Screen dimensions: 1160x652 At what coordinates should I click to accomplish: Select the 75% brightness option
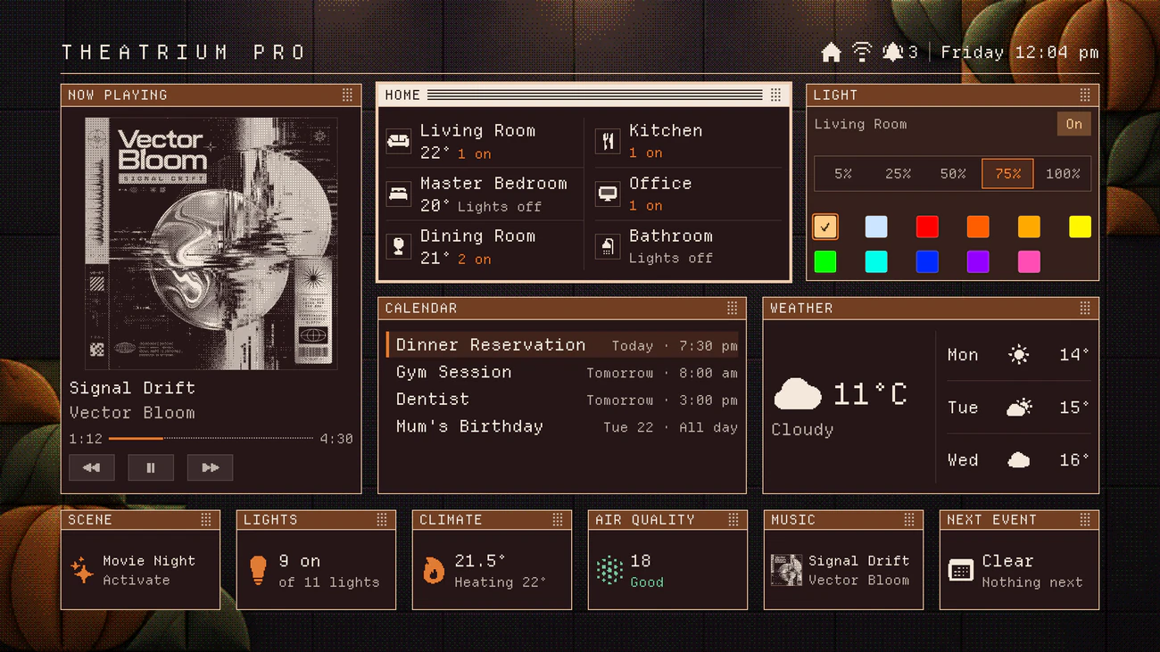[x=1007, y=174]
